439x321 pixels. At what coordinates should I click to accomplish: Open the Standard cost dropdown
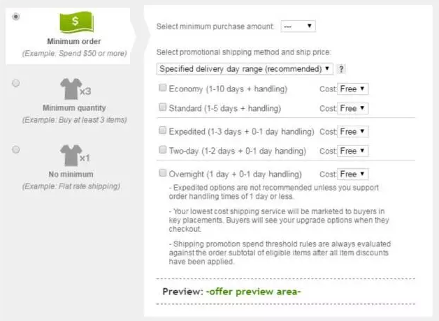pos(353,108)
